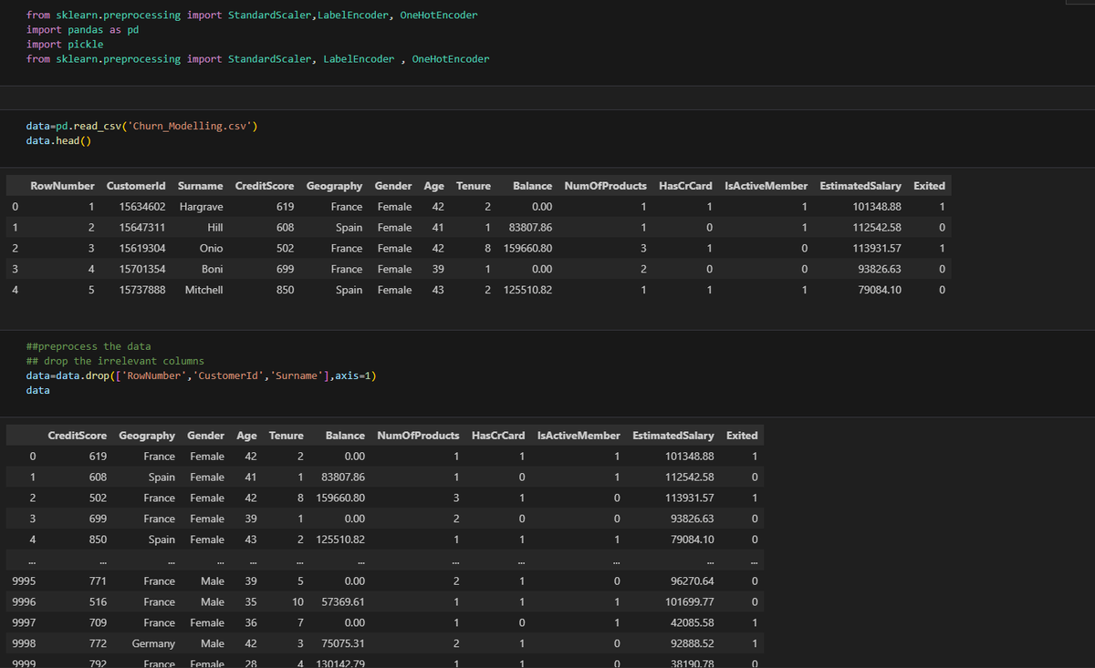Click CreditScore value 772
The height and width of the screenshot is (668, 1095).
[98, 644]
